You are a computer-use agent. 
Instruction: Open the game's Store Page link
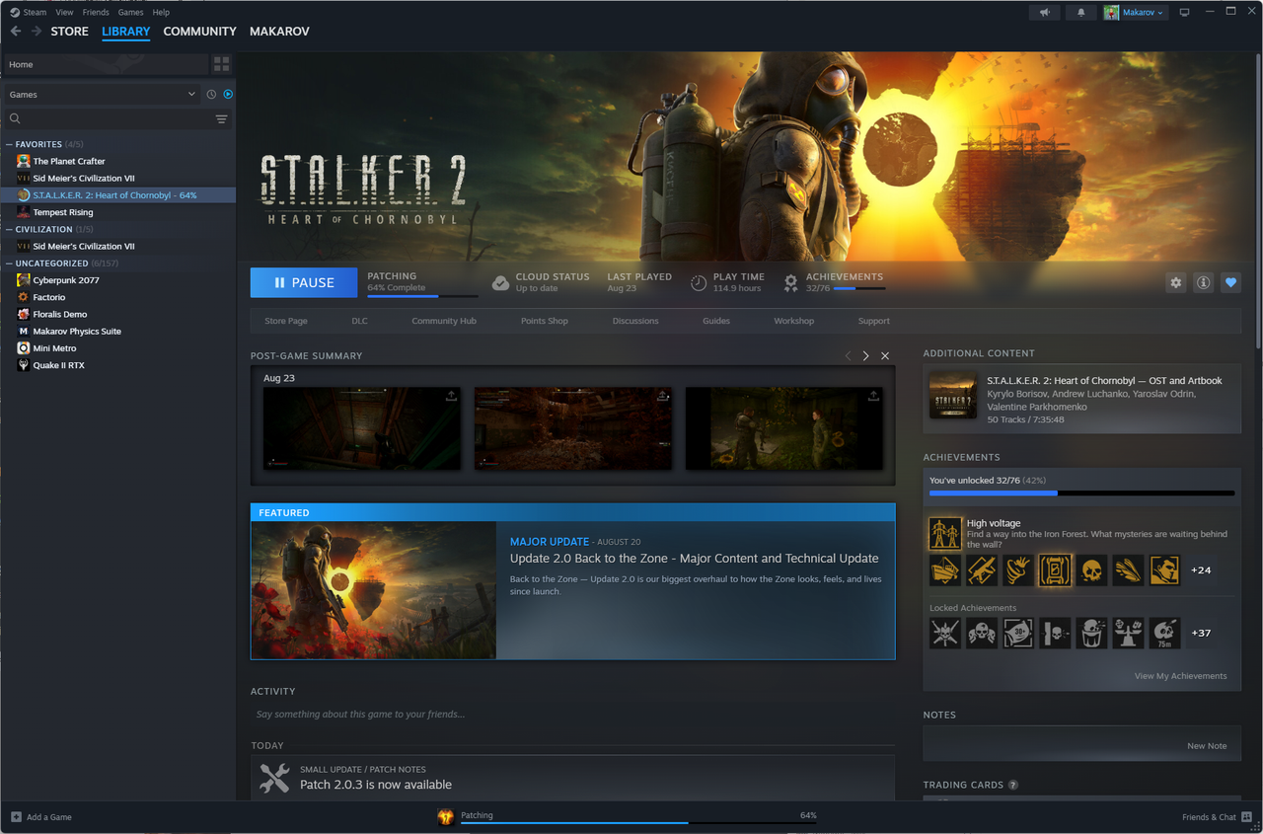pos(286,321)
